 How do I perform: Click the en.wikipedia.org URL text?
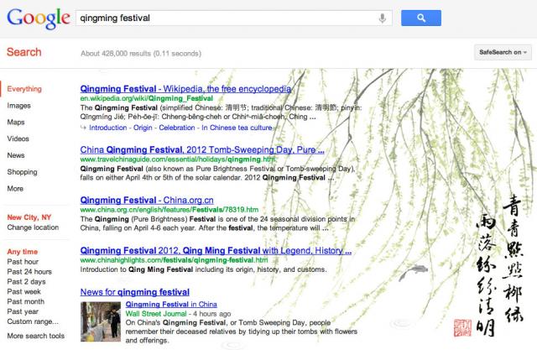(x=147, y=99)
